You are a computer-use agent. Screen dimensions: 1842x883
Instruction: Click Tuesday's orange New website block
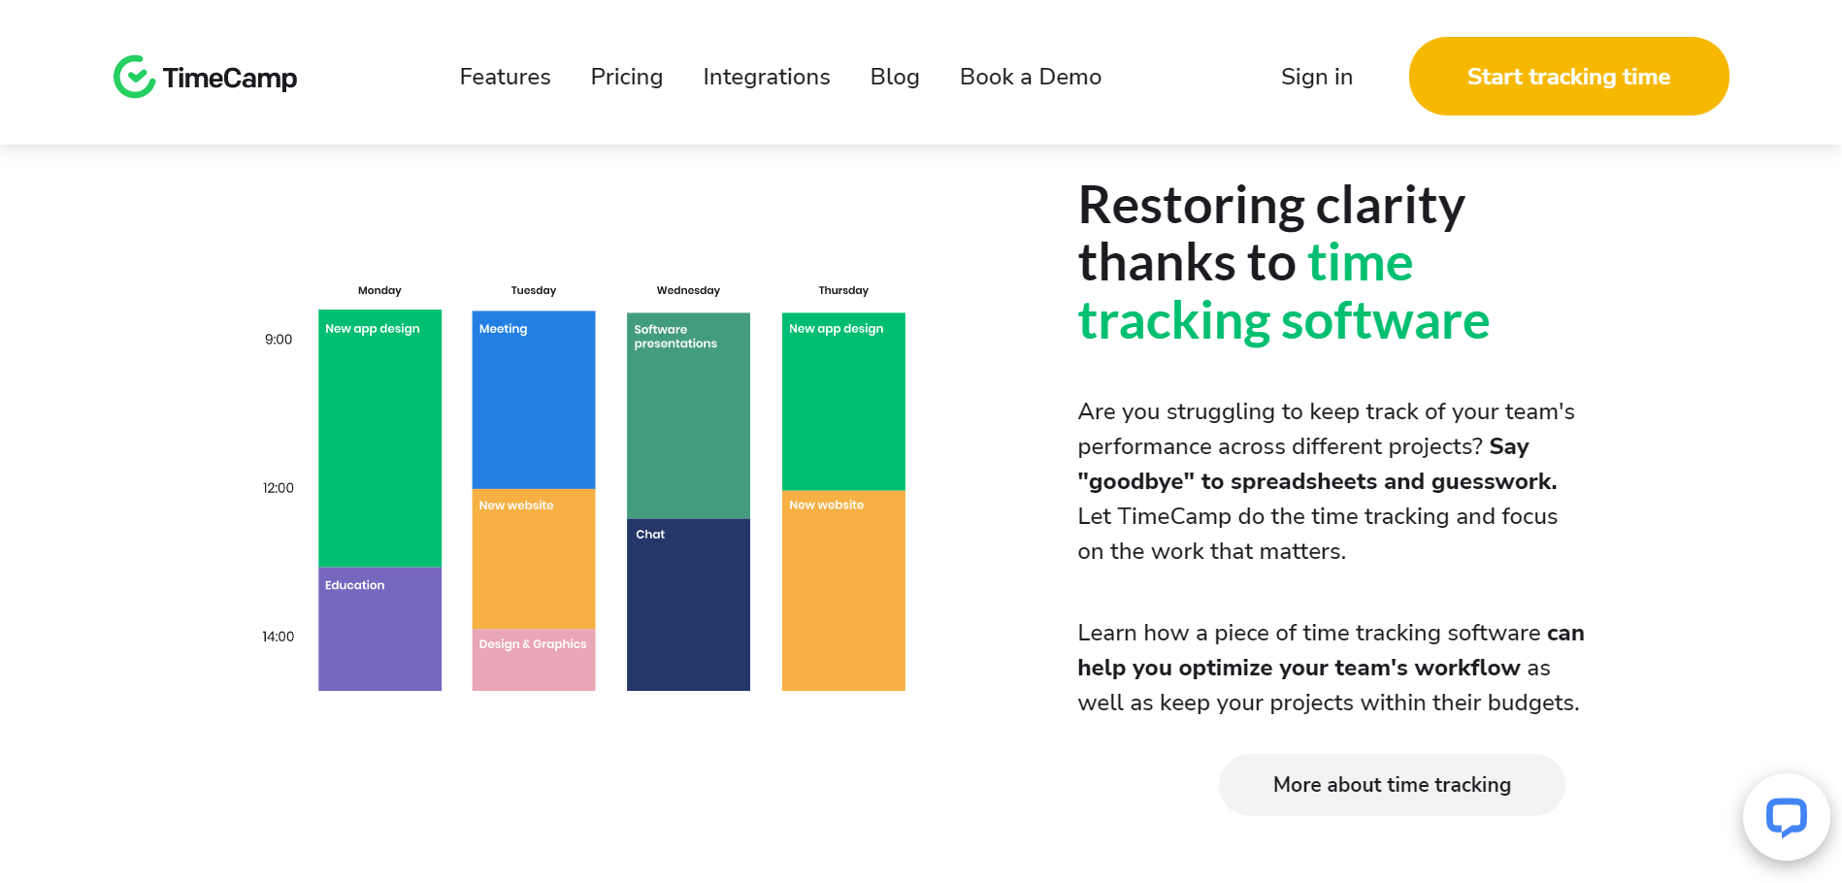(x=533, y=559)
